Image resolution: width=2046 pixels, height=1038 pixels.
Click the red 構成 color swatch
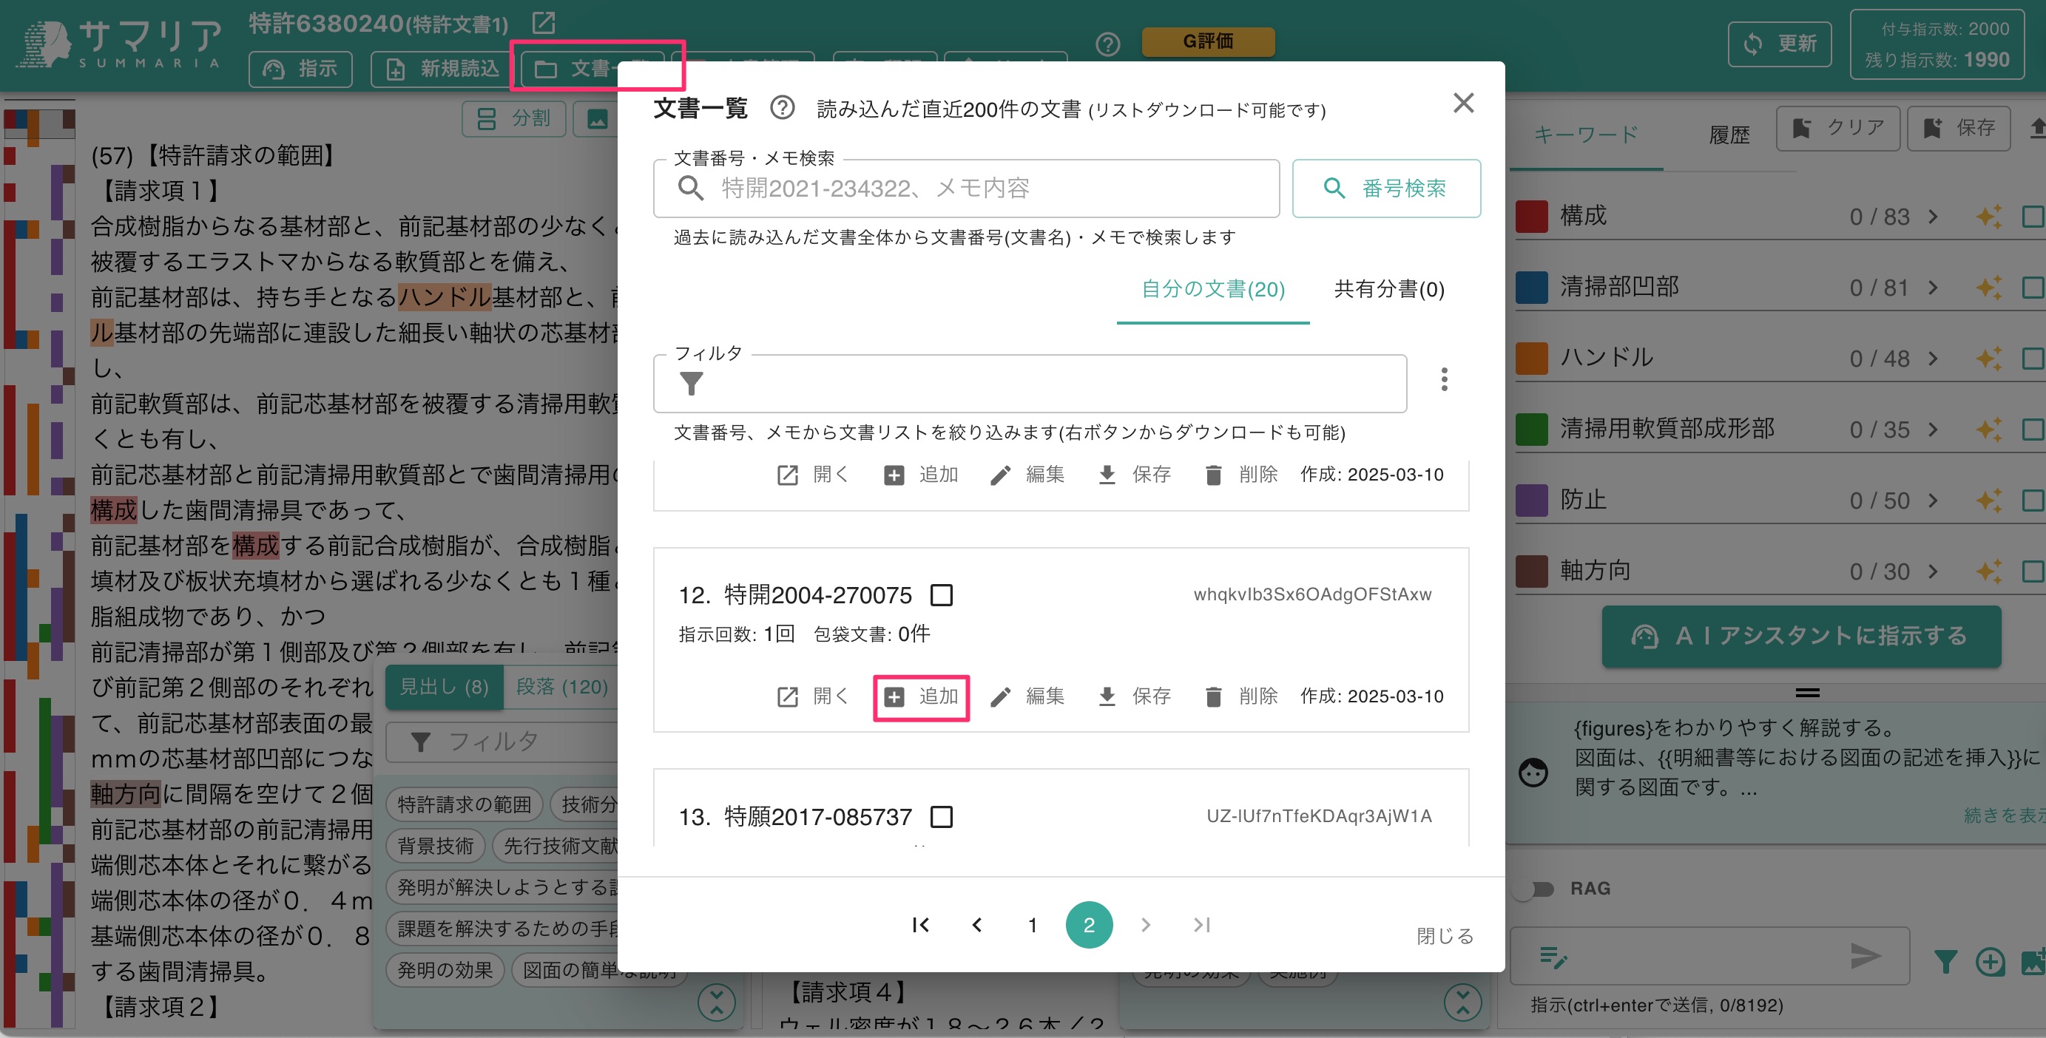pyautogui.click(x=1531, y=216)
